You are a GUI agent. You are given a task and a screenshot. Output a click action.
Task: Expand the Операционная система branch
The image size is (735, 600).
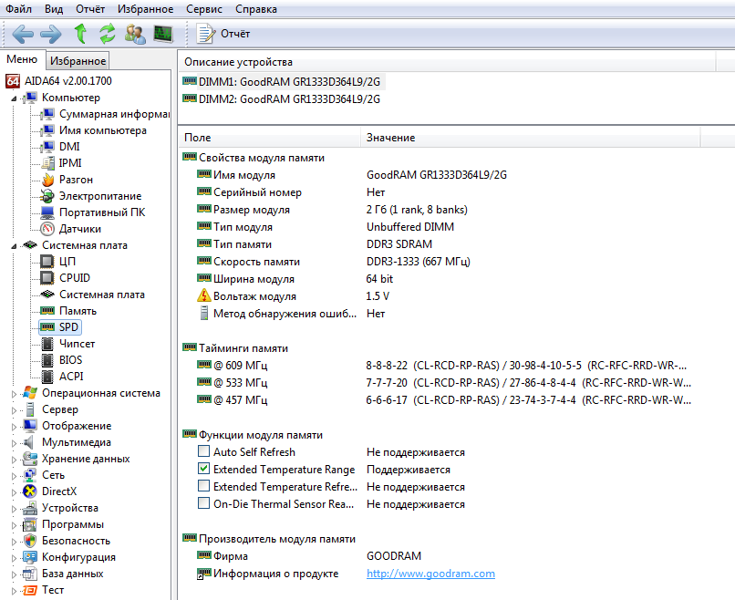click(14, 394)
